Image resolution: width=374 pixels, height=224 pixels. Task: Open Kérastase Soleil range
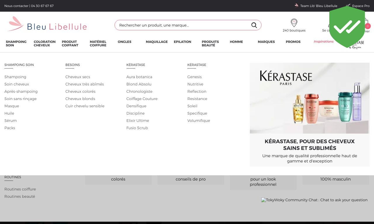click(x=192, y=106)
